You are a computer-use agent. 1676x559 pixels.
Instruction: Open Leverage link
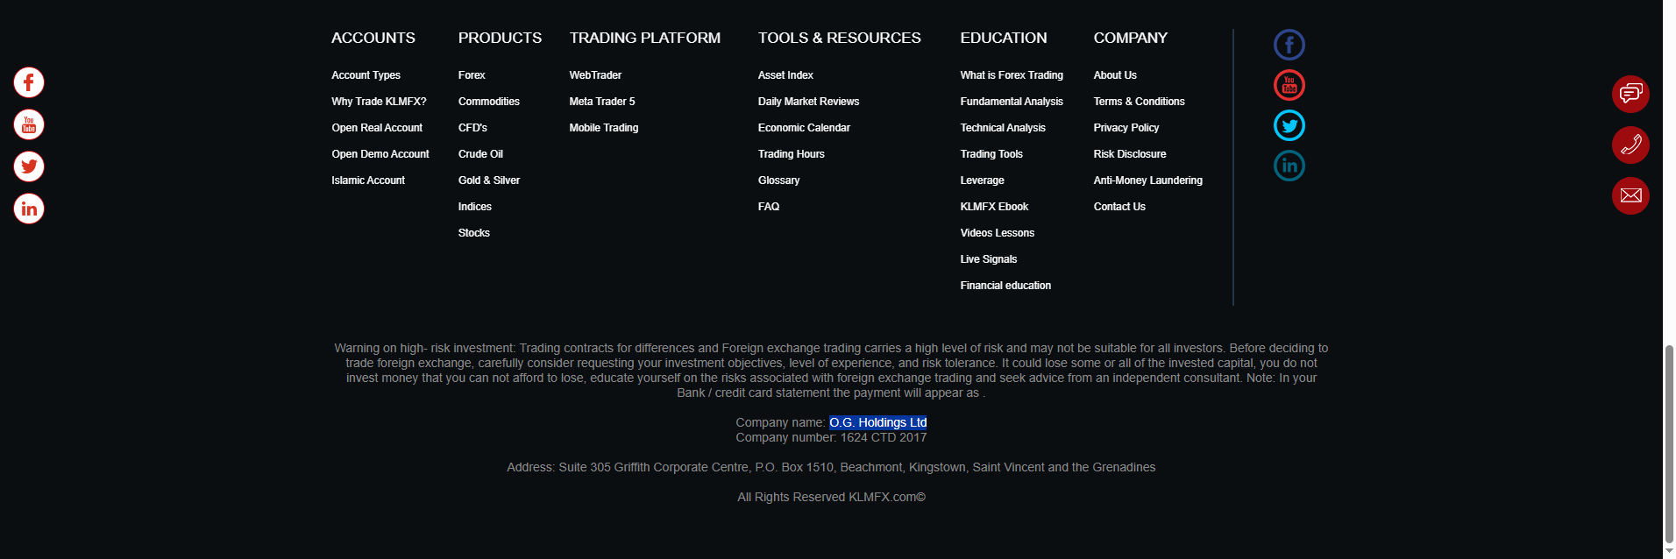point(983,180)
